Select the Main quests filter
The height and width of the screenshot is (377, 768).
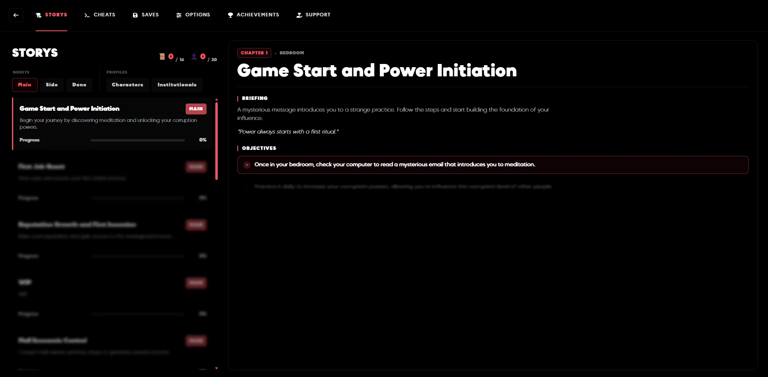[25, 85]
